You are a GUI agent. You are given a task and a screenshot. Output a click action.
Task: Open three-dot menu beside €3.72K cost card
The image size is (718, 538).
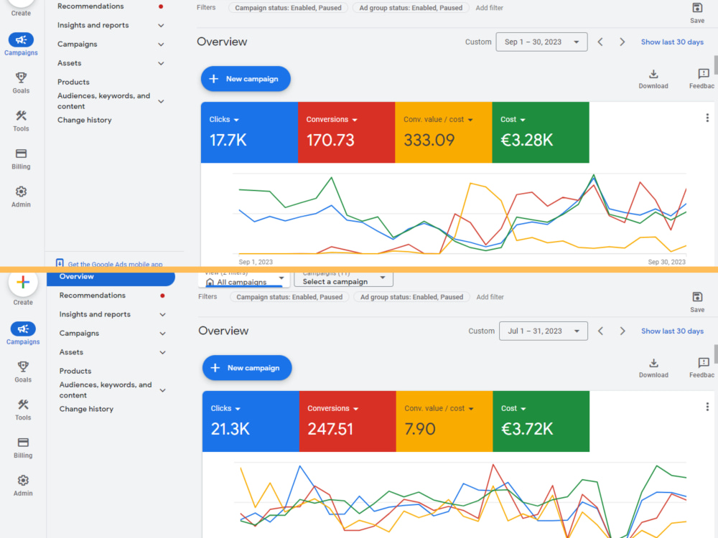(x=707, y=407)
